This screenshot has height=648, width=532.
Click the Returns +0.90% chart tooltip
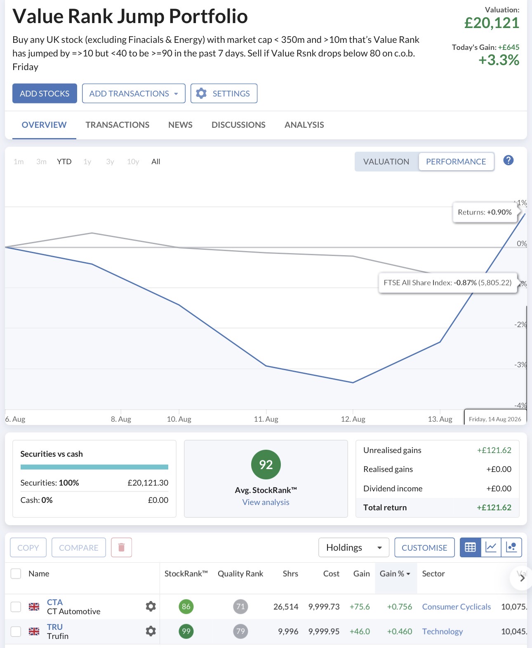[x=485, y=212]
